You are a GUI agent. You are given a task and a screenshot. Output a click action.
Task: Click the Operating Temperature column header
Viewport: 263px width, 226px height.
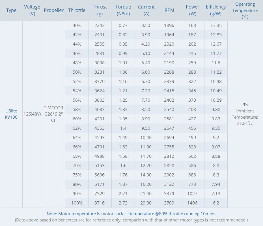point(245,10)
